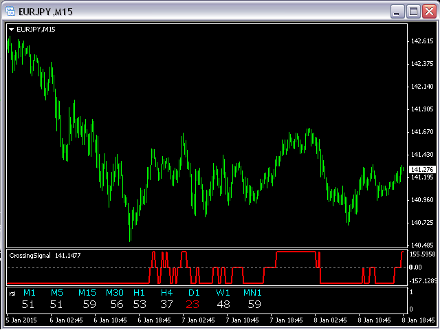440x330 pixels.
Task: Click the 142.615 price scale label
Action: (x=421, y=41)
